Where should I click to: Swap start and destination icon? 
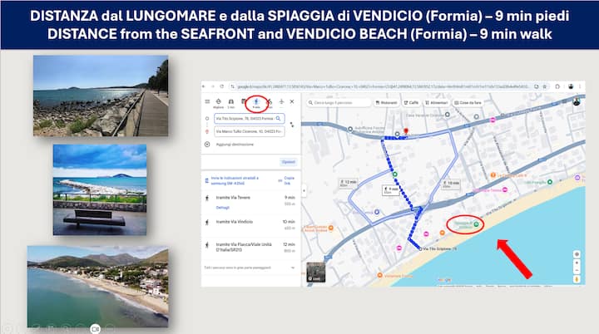coord(292,125)
